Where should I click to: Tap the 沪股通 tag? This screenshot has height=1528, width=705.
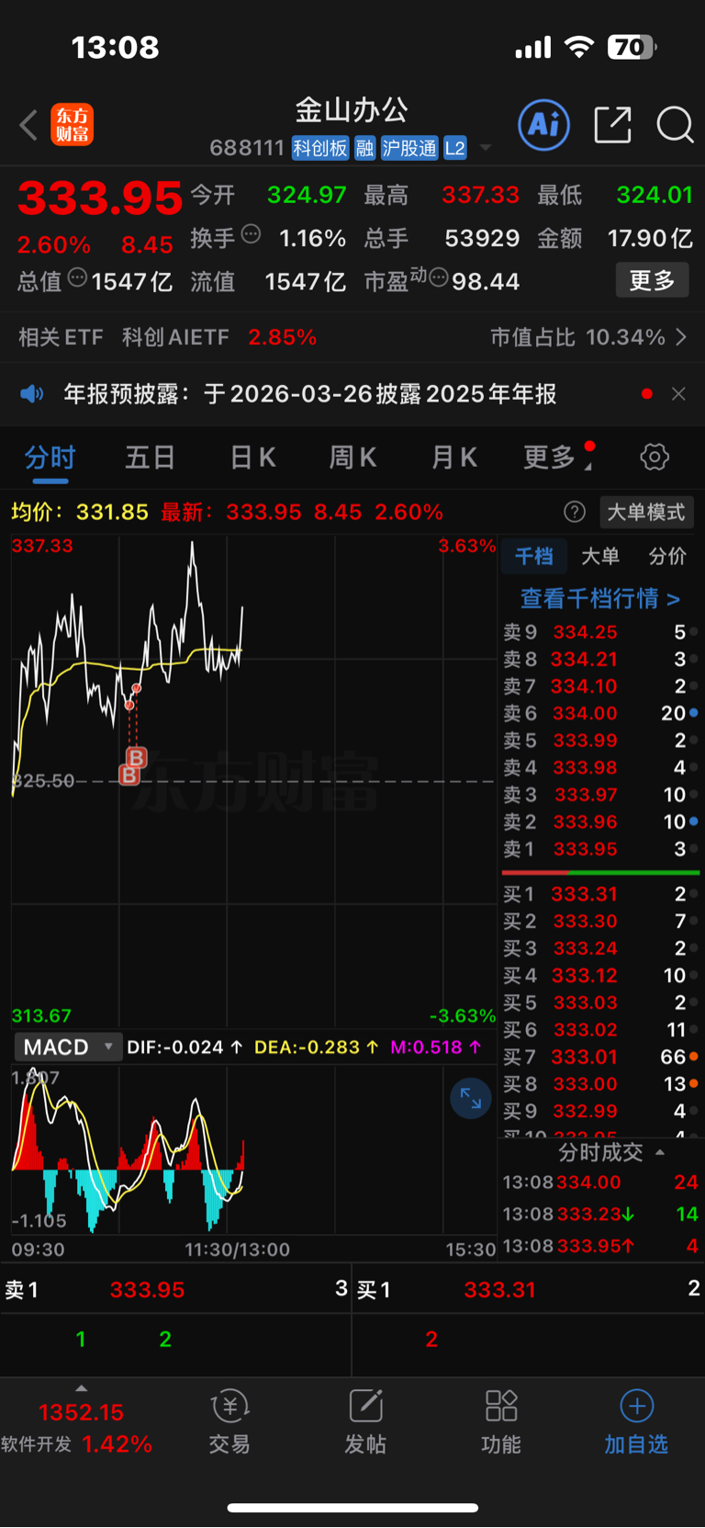409,148
